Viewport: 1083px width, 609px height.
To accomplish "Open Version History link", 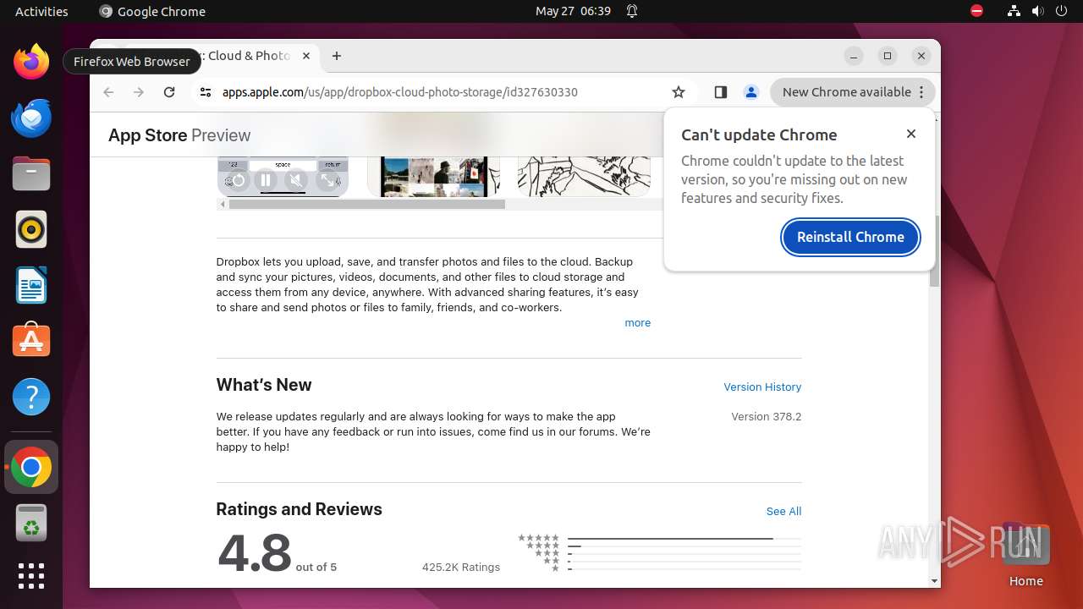I will click(x=762, y=387).
